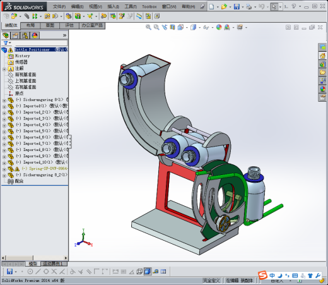Image resolution: width=328 pixels, height=285 pixels.
Task: Switch to the 草图 sketch tab
Action: (x=50, y=25)
